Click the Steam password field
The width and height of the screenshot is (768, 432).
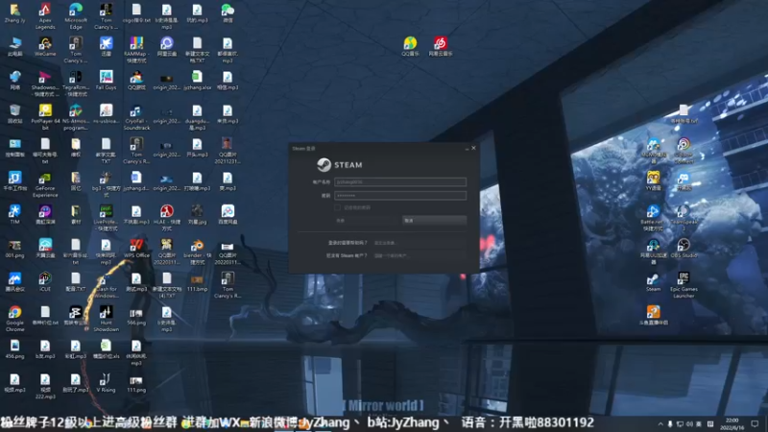pyautogui.click(x=400, y=196)
